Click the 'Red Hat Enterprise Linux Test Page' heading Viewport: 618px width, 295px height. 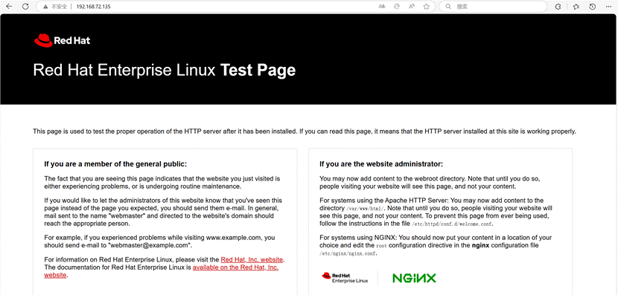click(165, 71)
